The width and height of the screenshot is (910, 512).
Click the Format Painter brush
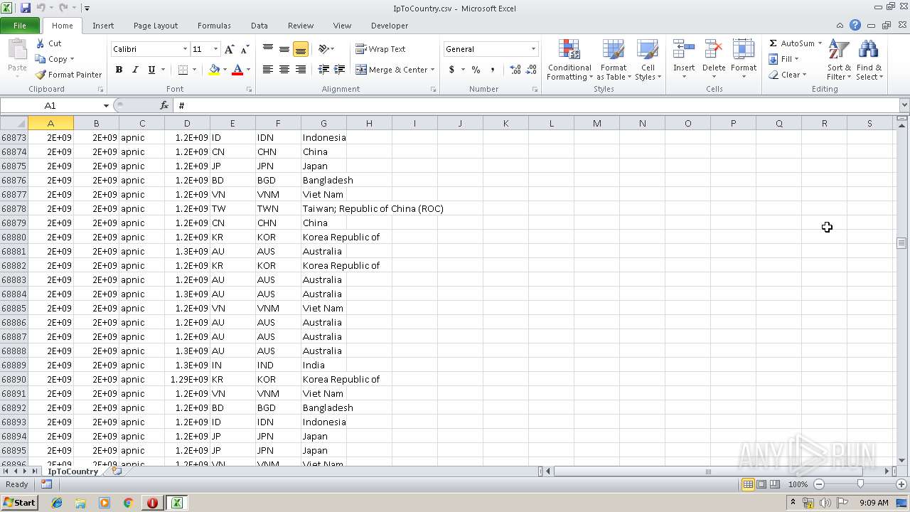point(41,75)
